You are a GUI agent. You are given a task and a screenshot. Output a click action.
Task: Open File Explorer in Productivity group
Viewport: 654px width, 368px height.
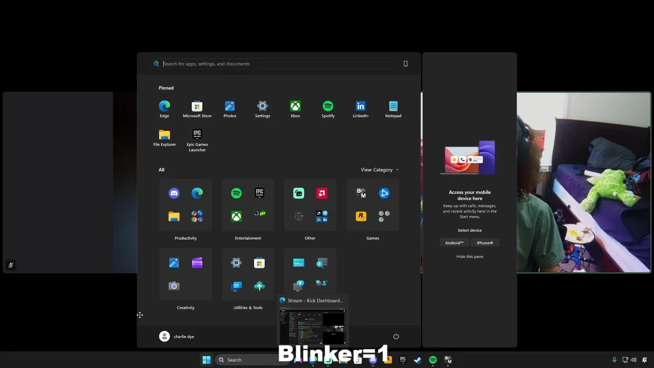tap(174, 216)
